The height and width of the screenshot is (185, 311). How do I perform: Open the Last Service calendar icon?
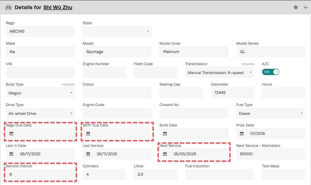coord(88,154)
